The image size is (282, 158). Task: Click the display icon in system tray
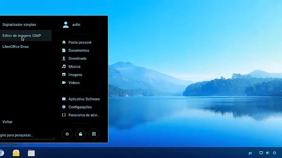click(261, 153)
